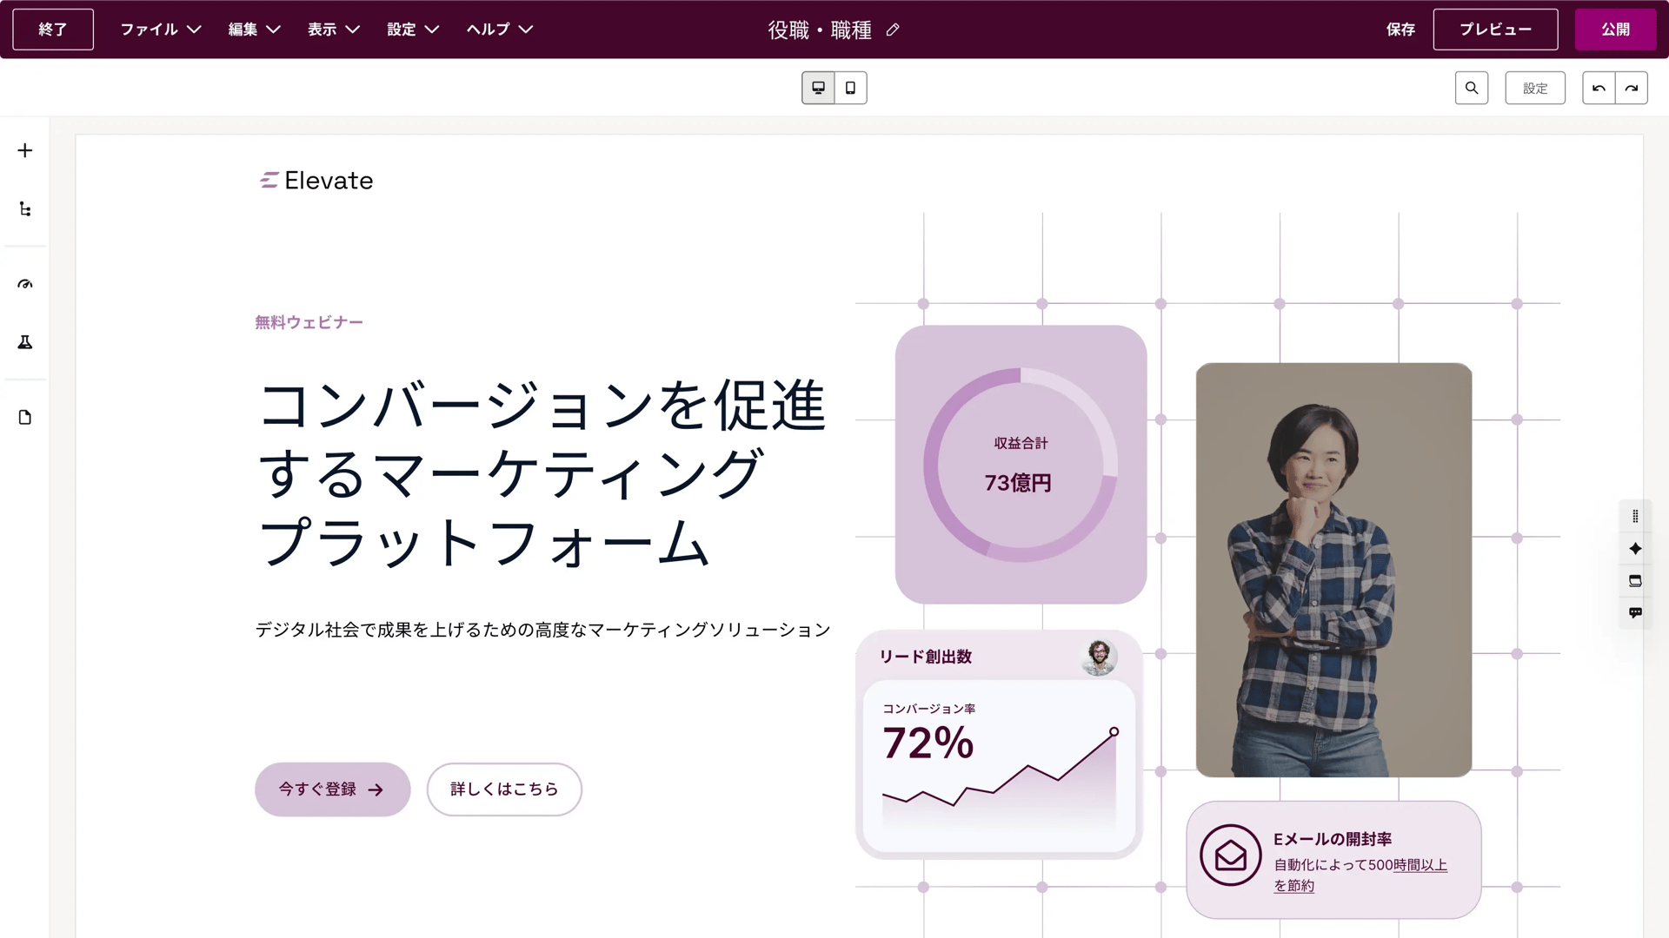1669x938 pixels.
Task: Open the test flask icon
Action: [x=25, y=342]
